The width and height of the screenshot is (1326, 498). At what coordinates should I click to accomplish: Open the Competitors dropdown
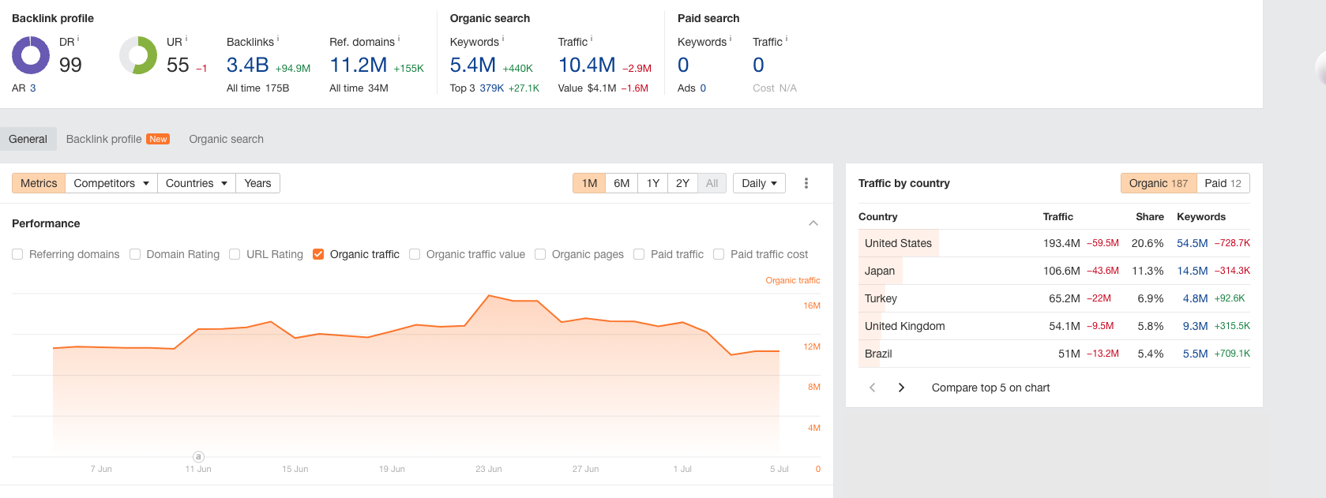tap(111, 183)
